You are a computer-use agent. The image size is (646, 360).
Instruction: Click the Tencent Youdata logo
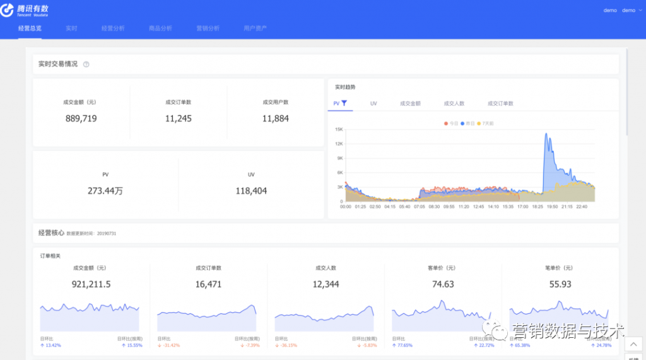pos(25,10)
